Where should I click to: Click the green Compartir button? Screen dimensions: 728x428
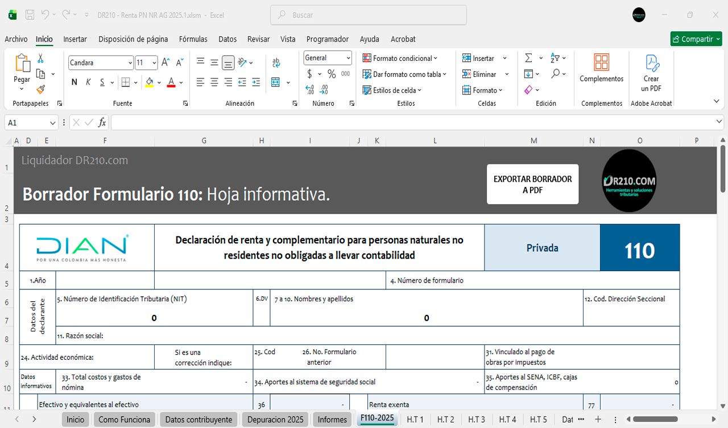(696, 39)
